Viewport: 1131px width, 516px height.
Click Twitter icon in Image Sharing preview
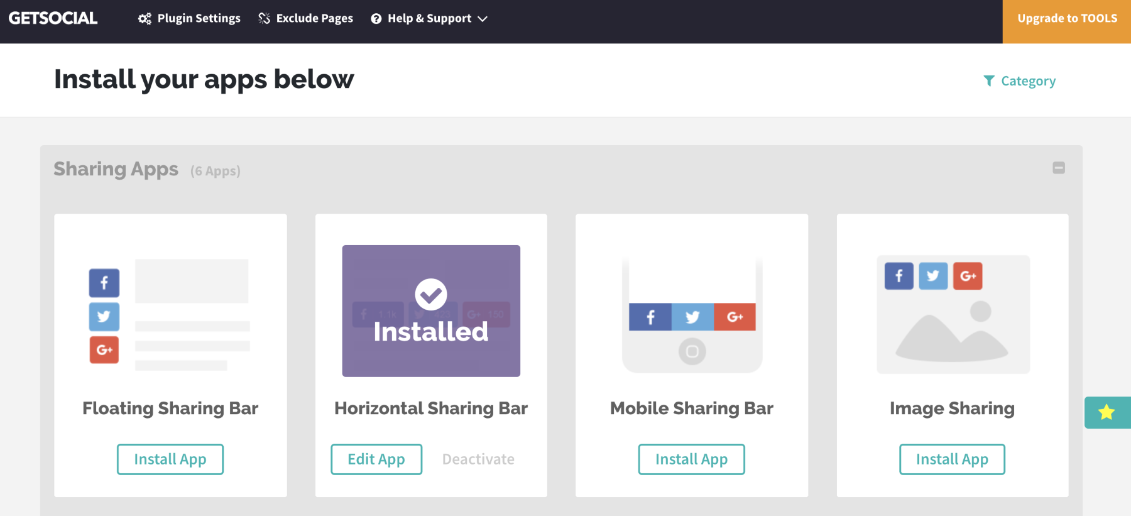tap(933, 276)
